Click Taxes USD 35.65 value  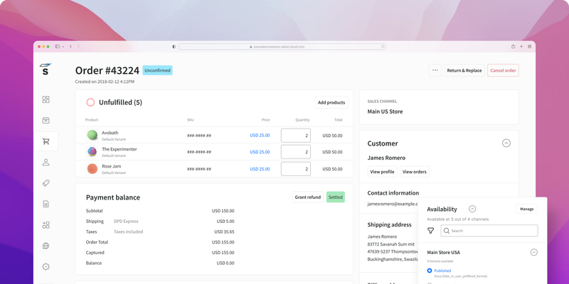[x=224, y=232]
